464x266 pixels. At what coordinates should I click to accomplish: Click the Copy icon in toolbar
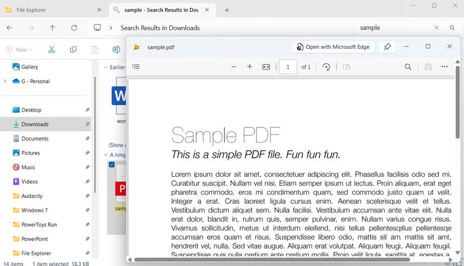73,49
